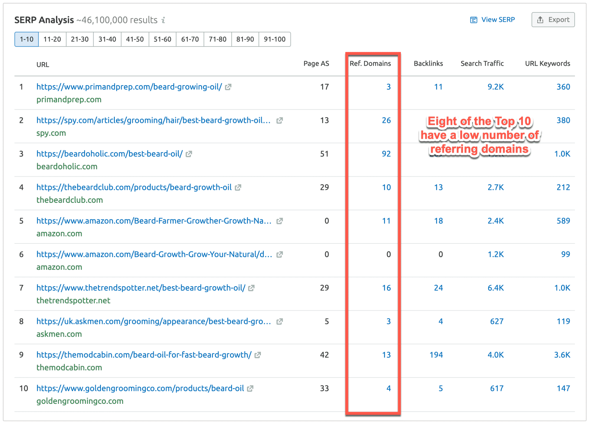Open 194 backlinks for themodcabin
Image resolution: width=590 pixels, height=423 pixels.
pyautogui.click(x=436, y=355)
